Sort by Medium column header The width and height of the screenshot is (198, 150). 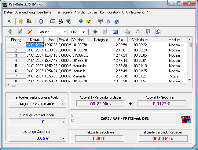[174, 40]
